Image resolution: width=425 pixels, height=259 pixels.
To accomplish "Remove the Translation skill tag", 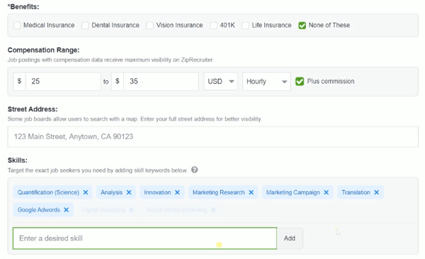I will click(x=377, y=192).
